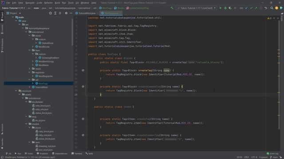Image resolution: width=284 pixels, height=159 pixels.
Task: Start debugging with the bug icon
Action: pos(225,8)
